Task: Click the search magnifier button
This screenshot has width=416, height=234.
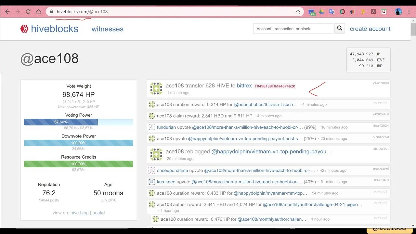Action: [340, 28]
